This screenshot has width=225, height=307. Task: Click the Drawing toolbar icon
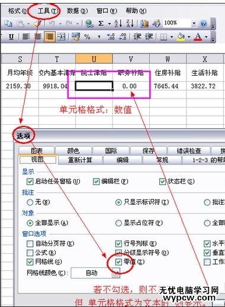[x=156, y=24]
